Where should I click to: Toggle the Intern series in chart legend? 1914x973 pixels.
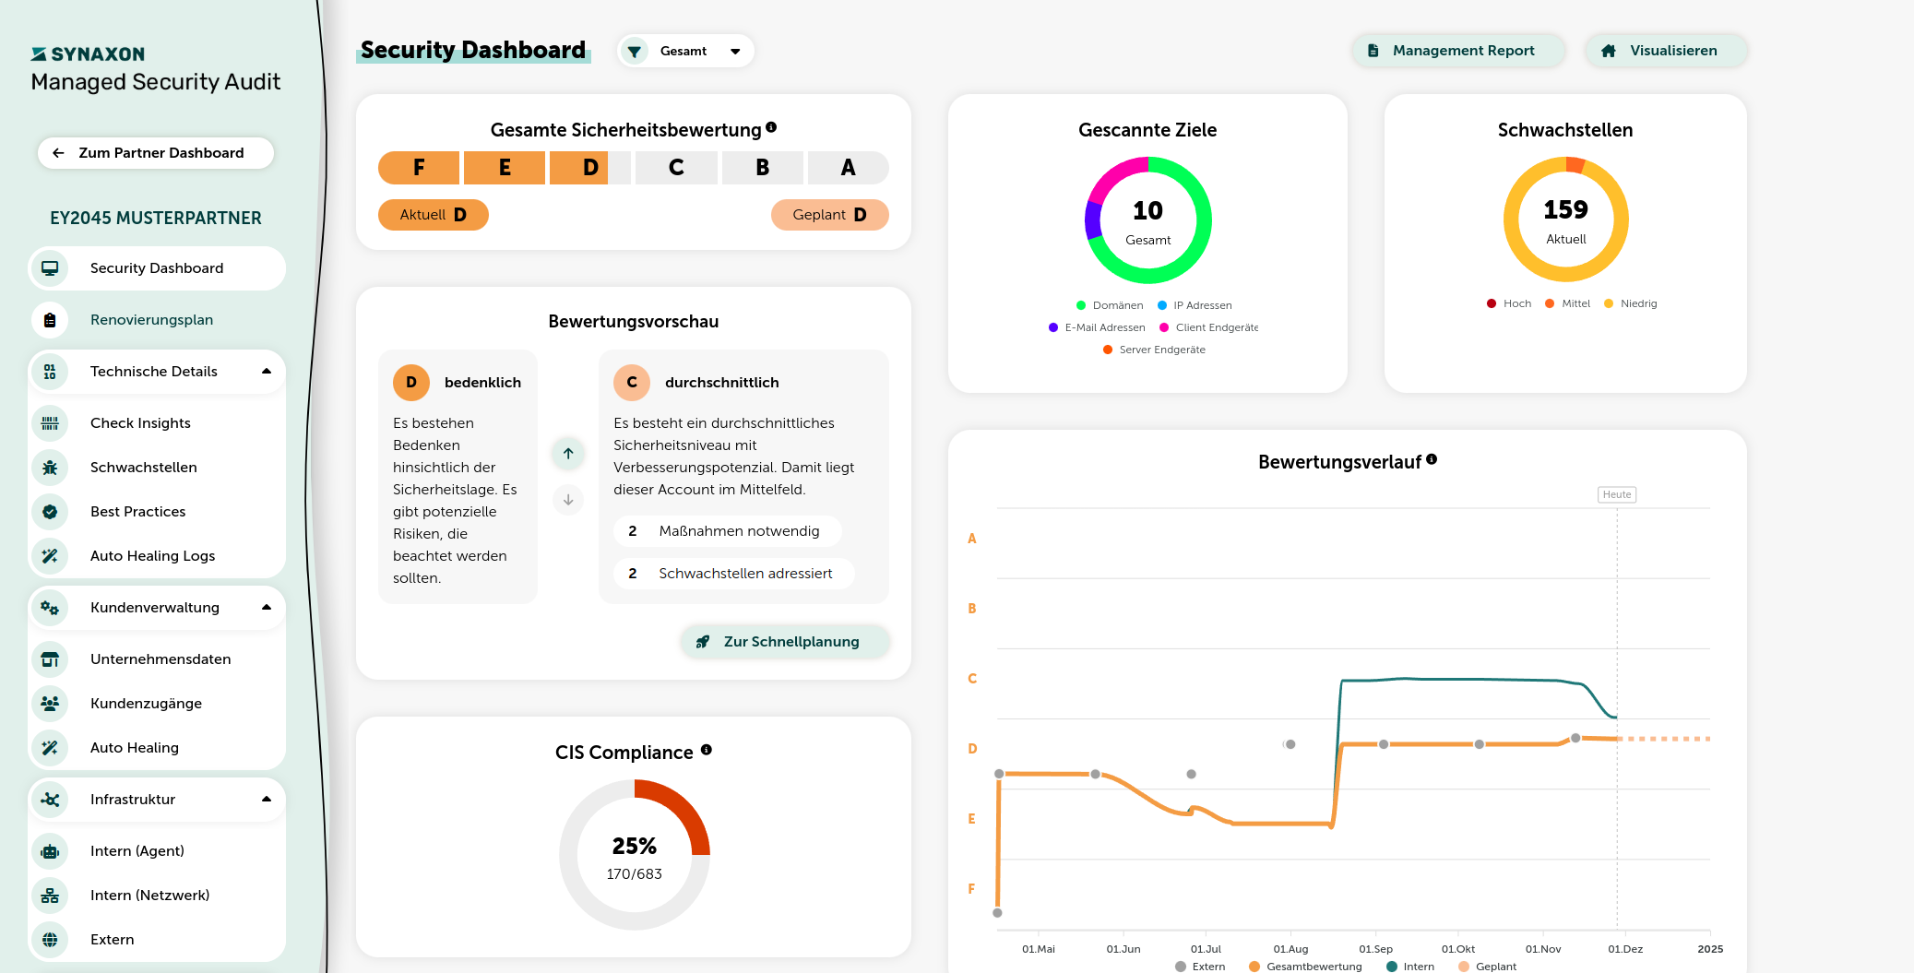(x=1410, y=967)
